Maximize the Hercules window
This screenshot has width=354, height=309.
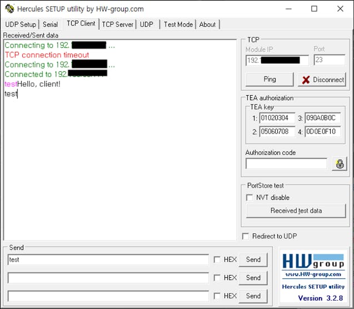pyautogui.click(x=314, y=9)
